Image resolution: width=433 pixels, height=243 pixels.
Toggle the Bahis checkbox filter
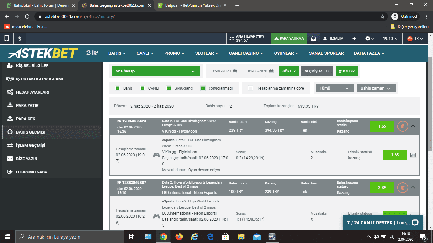(117, 88)
